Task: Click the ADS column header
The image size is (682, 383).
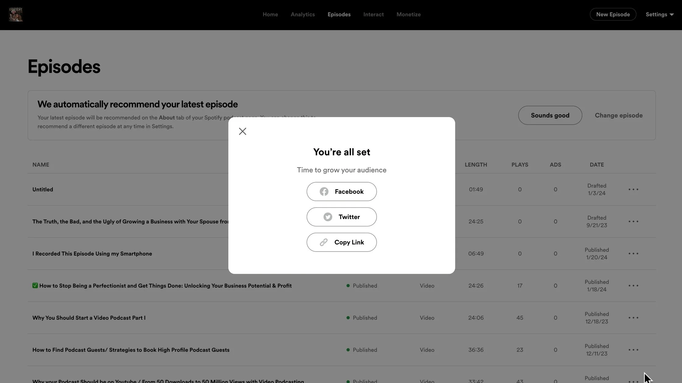Action: (x=555, y=165)
